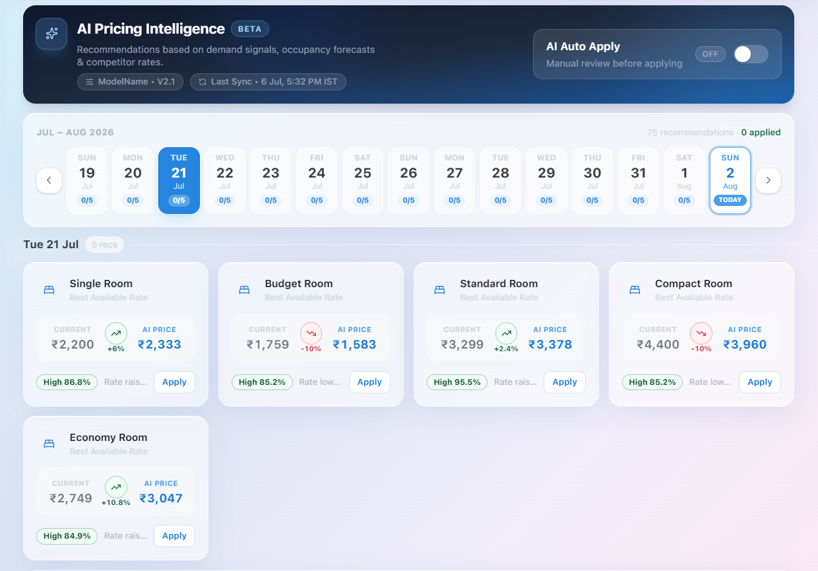Select Mon 20 Jul date

(133, 180)
